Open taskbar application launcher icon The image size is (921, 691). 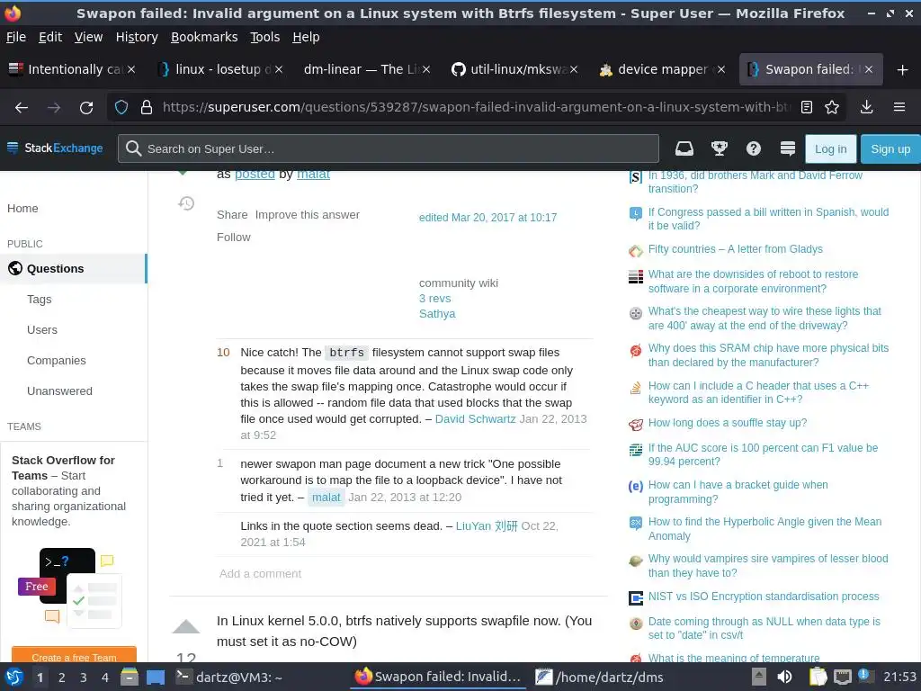14,677
